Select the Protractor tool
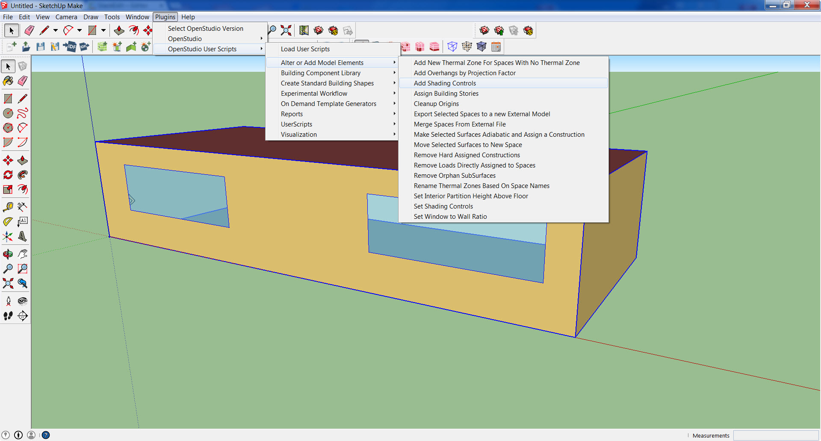 pos(8,222)
